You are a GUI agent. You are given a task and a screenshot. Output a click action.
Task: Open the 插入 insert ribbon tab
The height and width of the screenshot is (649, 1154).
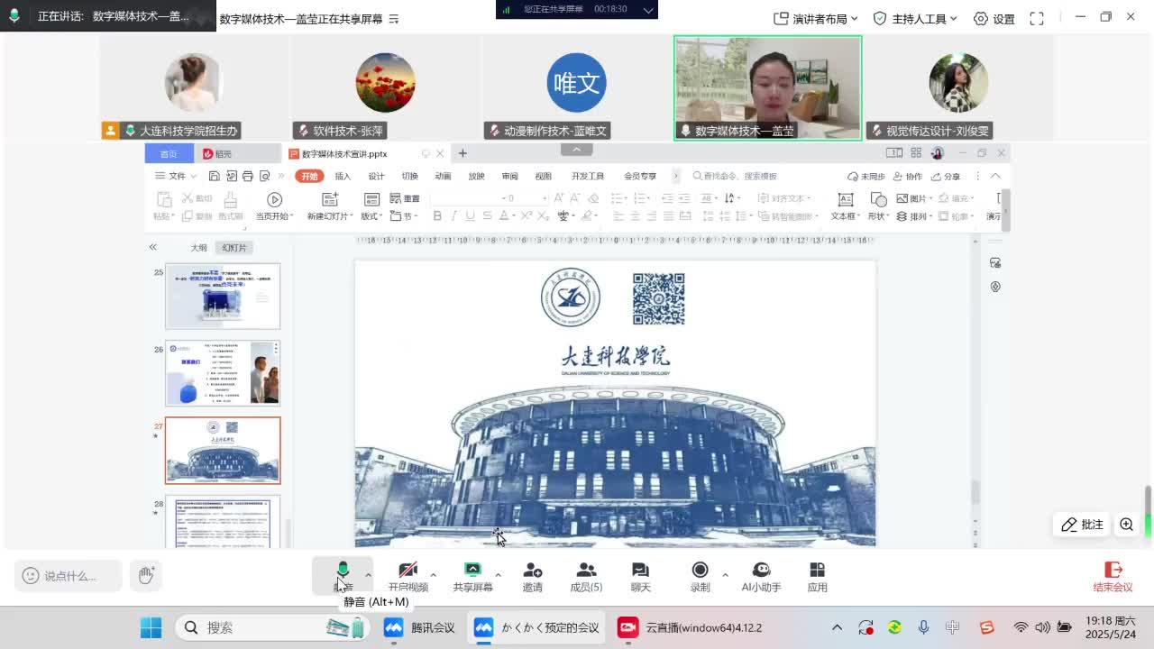pos(343,176)
